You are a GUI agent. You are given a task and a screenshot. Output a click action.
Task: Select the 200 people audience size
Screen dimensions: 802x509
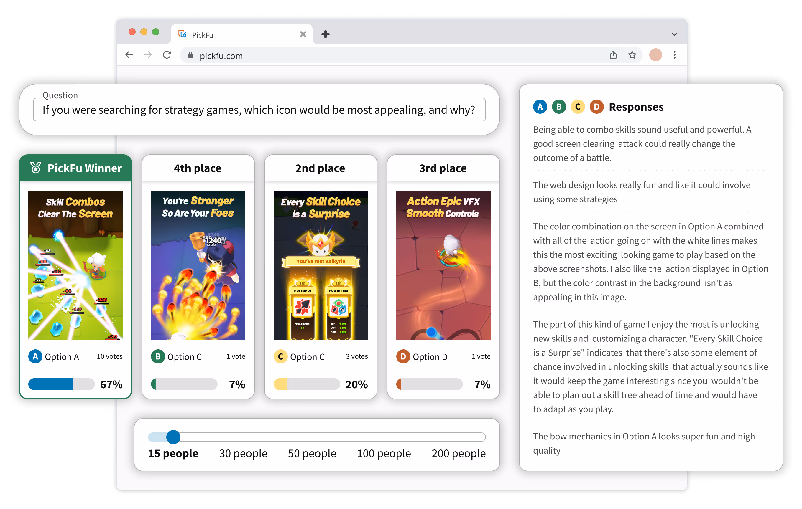click(458, 453)
